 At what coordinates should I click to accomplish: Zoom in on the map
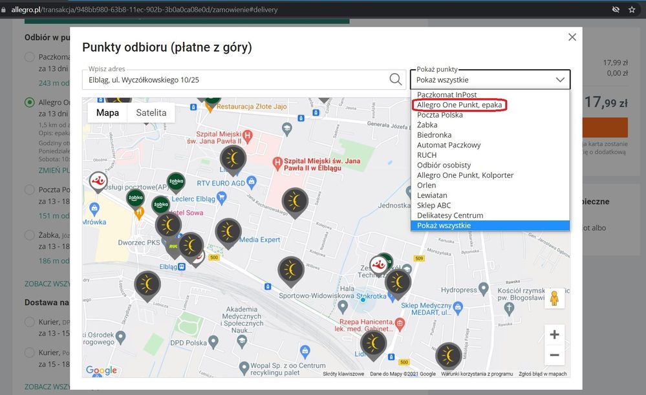click(555, 334)
